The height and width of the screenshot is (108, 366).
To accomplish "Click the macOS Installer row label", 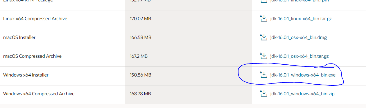I will (x=19, y=38).
